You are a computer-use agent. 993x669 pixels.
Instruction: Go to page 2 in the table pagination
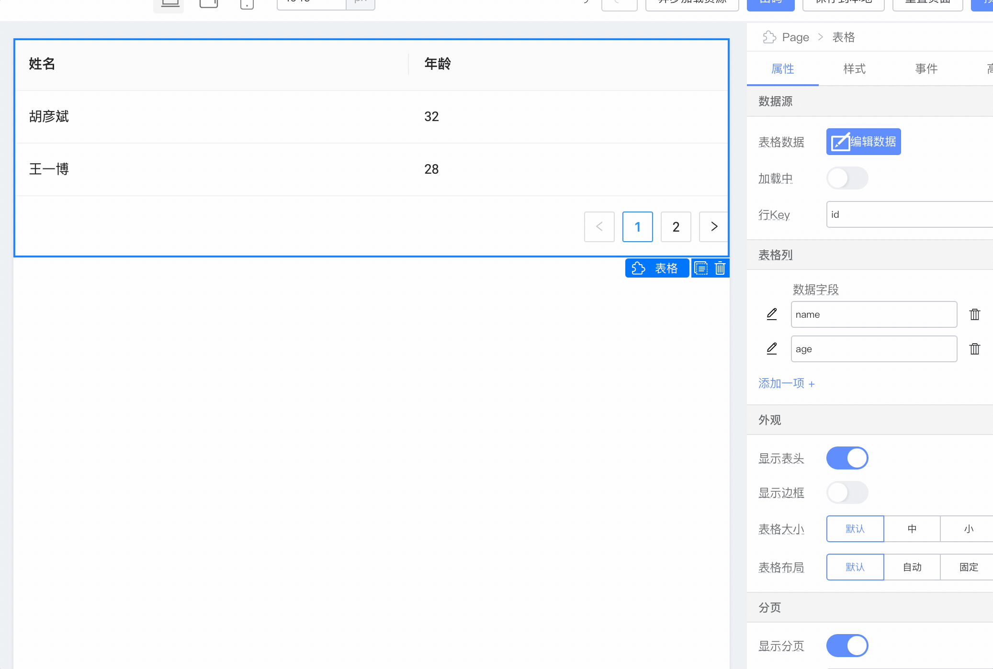coord(676,227)
